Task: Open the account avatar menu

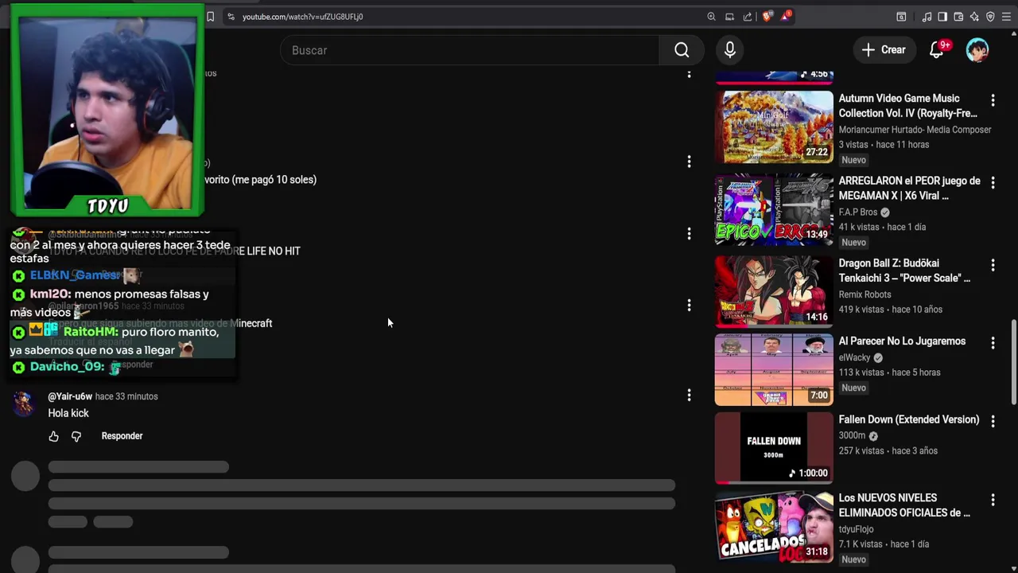Action: pos(977,50)
